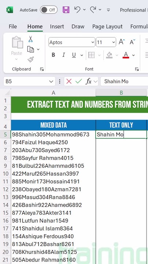Activate the Format Painter brush
Image resolution: width=148 pixels, height=264 pixels.
pyautogui.click(x=31, y=59)
